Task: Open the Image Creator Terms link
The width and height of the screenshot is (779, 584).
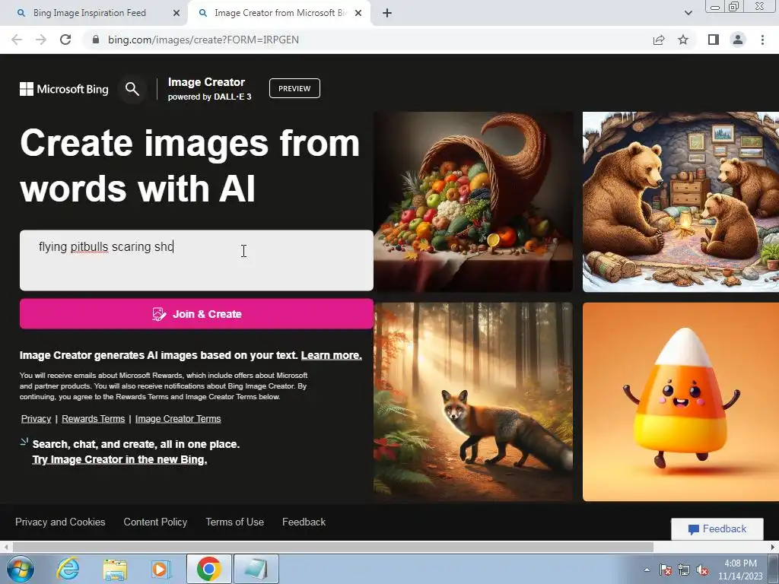Action: coord(178,419)
